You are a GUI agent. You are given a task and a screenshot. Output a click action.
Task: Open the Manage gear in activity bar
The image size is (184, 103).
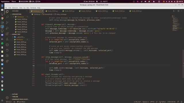[7, 98]
